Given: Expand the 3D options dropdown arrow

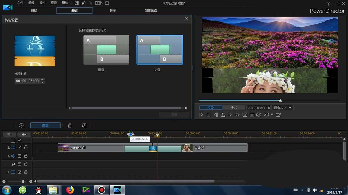Looking at the screenshot, I should click(x=272, y=115).
